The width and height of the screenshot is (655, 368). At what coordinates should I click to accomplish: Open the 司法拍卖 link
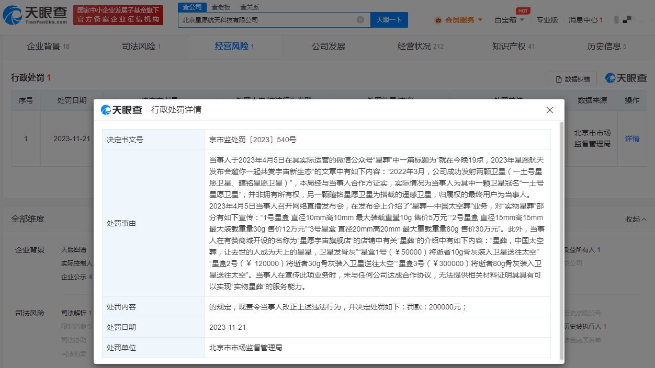tap(74, 354)
